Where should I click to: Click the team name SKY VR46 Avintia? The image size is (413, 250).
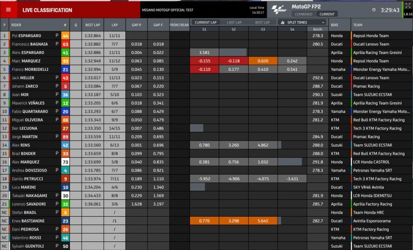click(x=368, y=187)
